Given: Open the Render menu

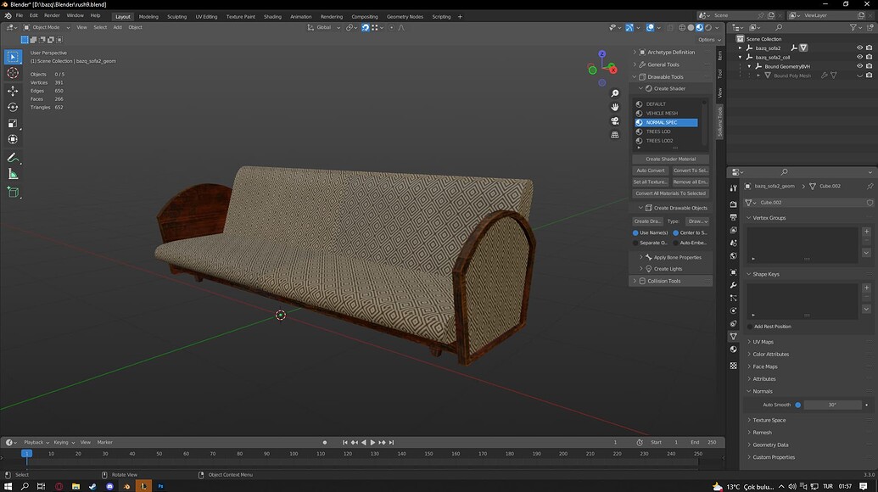Looking at the screenshot, I should tap(52, 14).
